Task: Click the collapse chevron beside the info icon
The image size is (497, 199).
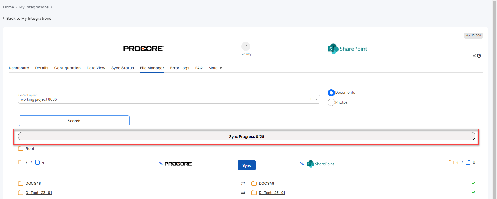Action: click(474, 56)
